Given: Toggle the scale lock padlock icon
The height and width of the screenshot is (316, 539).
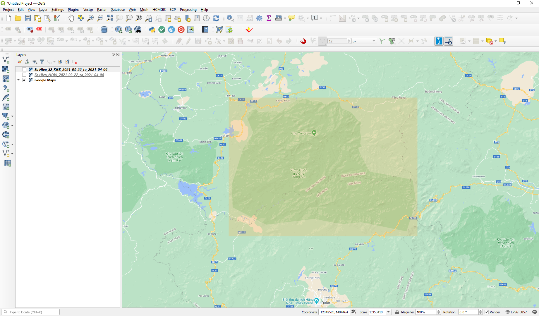Looking at the screenshot, I should (x=397, y=312).
